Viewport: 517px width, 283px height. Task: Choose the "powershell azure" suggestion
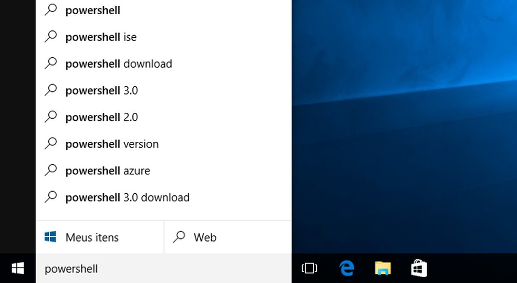click(x=163, y=171)
